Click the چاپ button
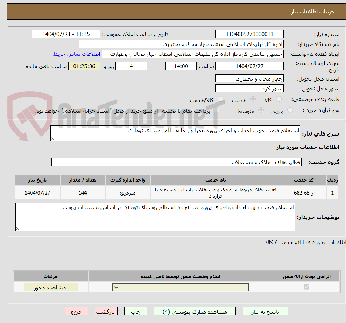 (135, 311)
